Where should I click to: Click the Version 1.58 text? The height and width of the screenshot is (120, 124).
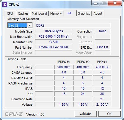(x=35, y=114)
